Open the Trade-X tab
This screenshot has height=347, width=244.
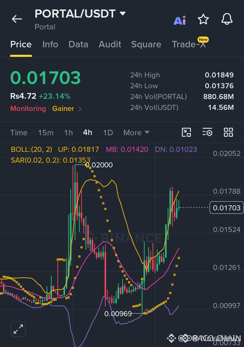coord(189,44)
